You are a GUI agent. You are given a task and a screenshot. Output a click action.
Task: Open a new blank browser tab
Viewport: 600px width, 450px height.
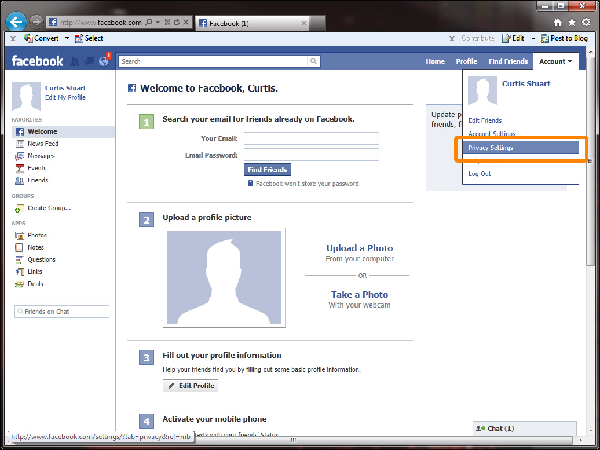pyautogui.click(x=317, y=23)
